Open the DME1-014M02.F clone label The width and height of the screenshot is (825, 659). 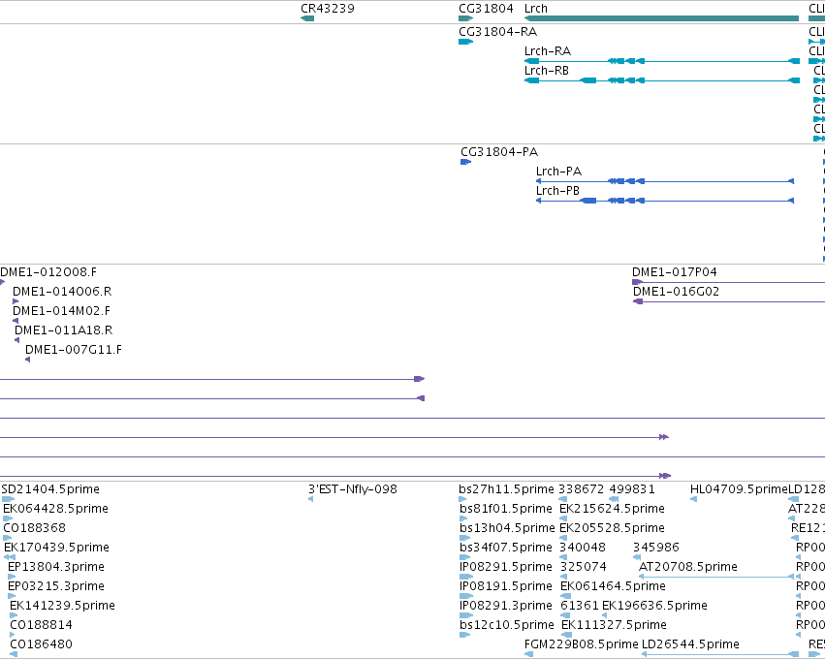(61, 311)
